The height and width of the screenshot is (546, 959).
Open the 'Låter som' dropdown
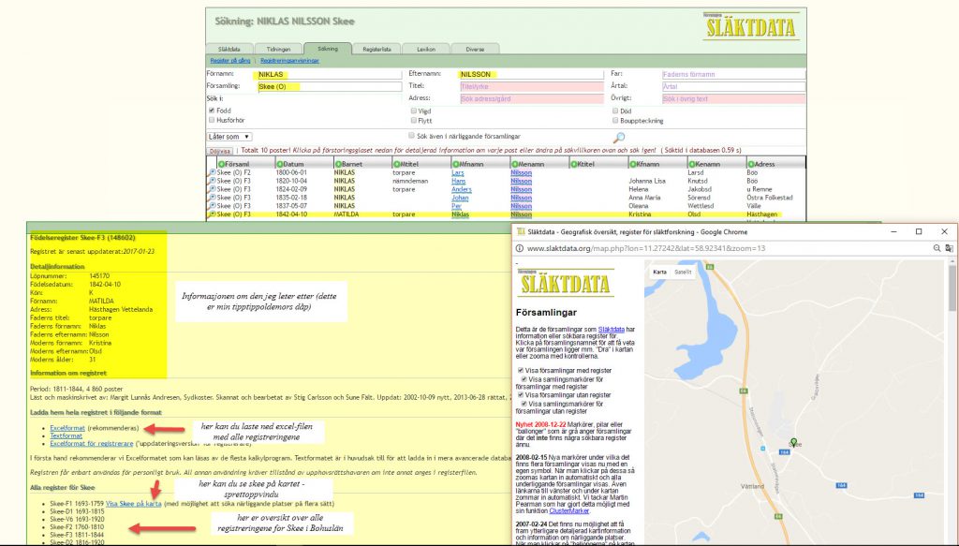tap(229, 137)
